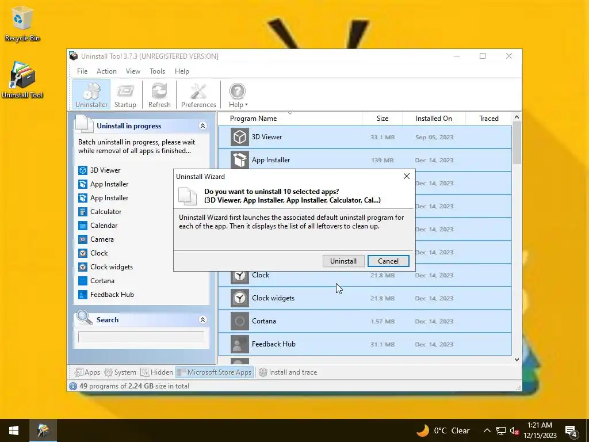This screenshot has height=442, width=589.
Task: Switch to Microsoft Store Apps tab
Action: pyautogui.click(x=215, y=372)
